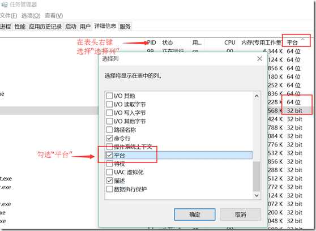Switch to the 进程 tab
The height and width of the screenshot is (231, 316).
point(6,27)
